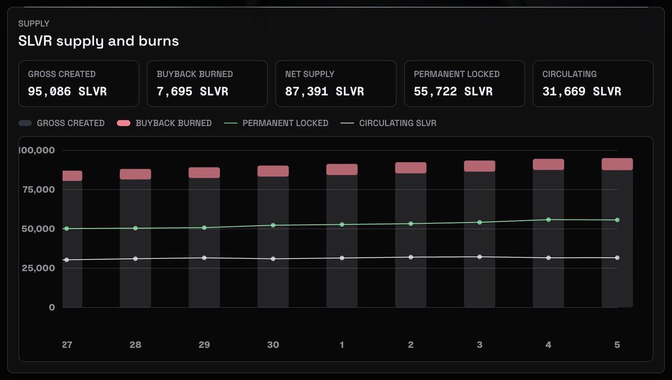Click the white circulating point on day 5
The height and width of the screenshot is (380, 672).
pos(618,258)
